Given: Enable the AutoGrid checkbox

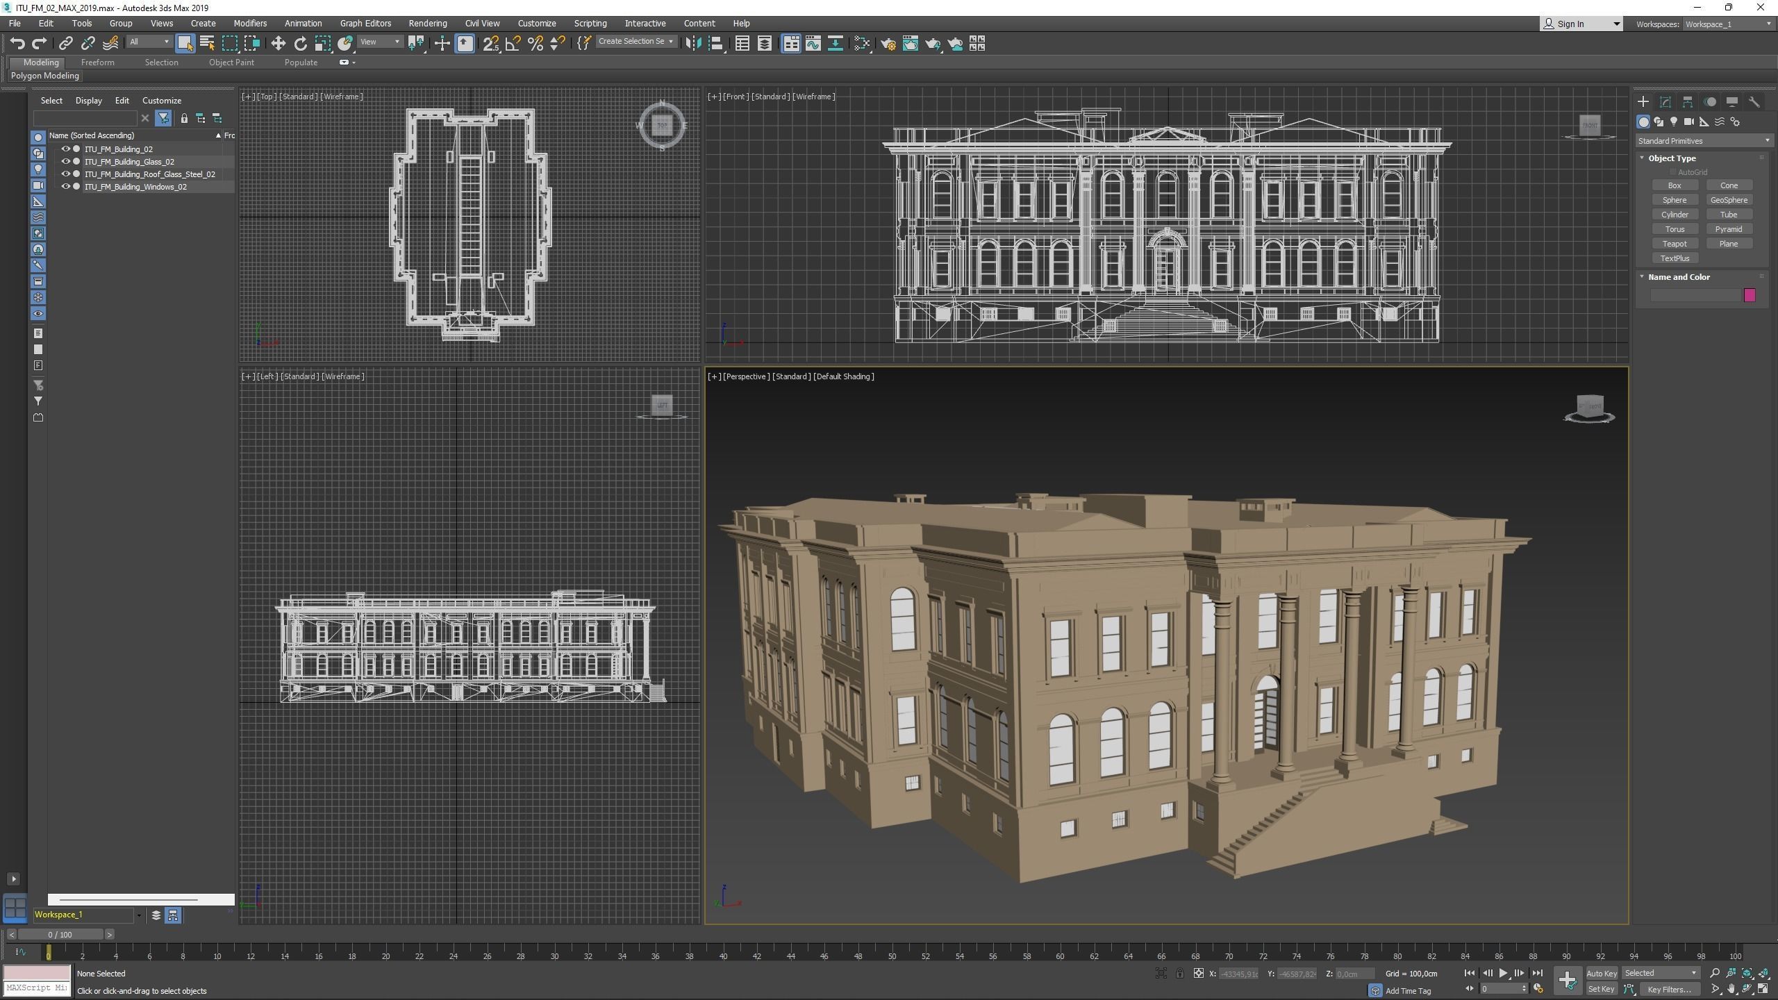Looking at the screenshot, I should (x=1673, y=172).
